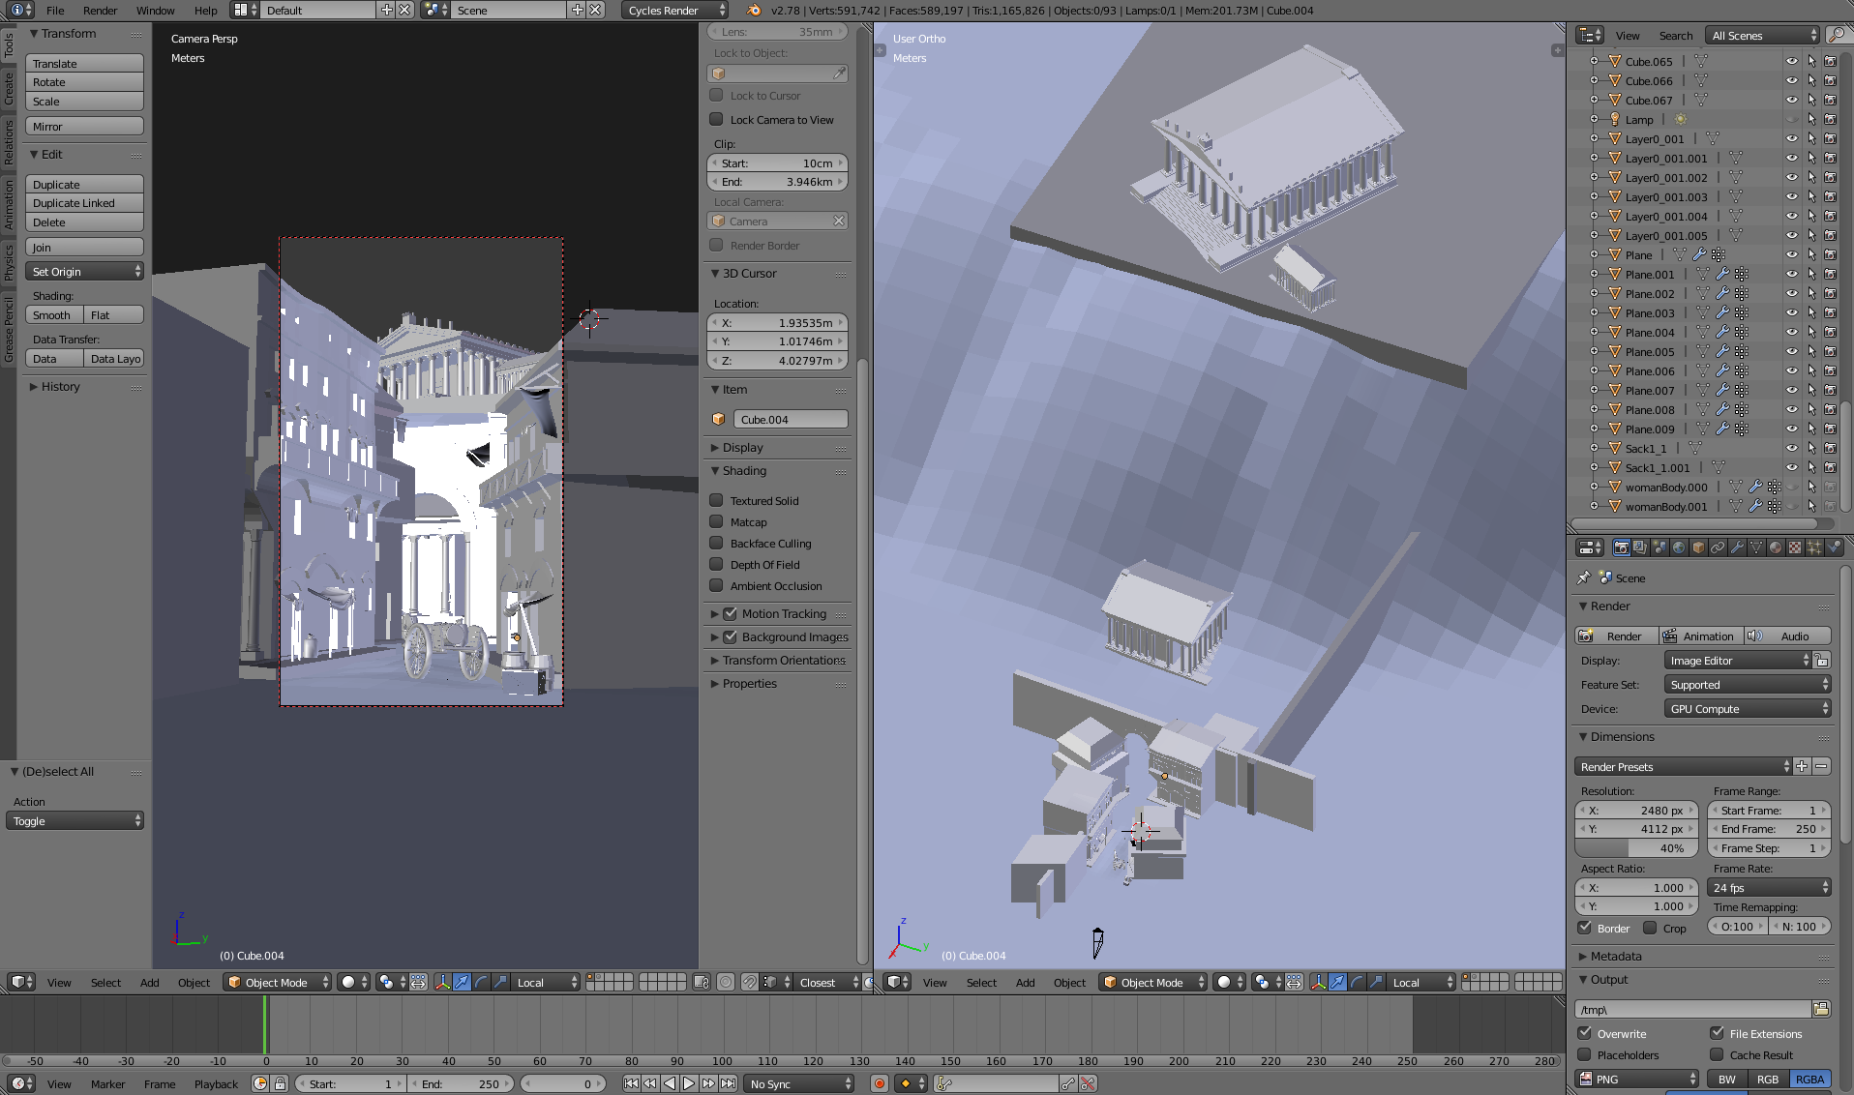
Task: Open the Window menu
Action: click(x=155, y=11)
